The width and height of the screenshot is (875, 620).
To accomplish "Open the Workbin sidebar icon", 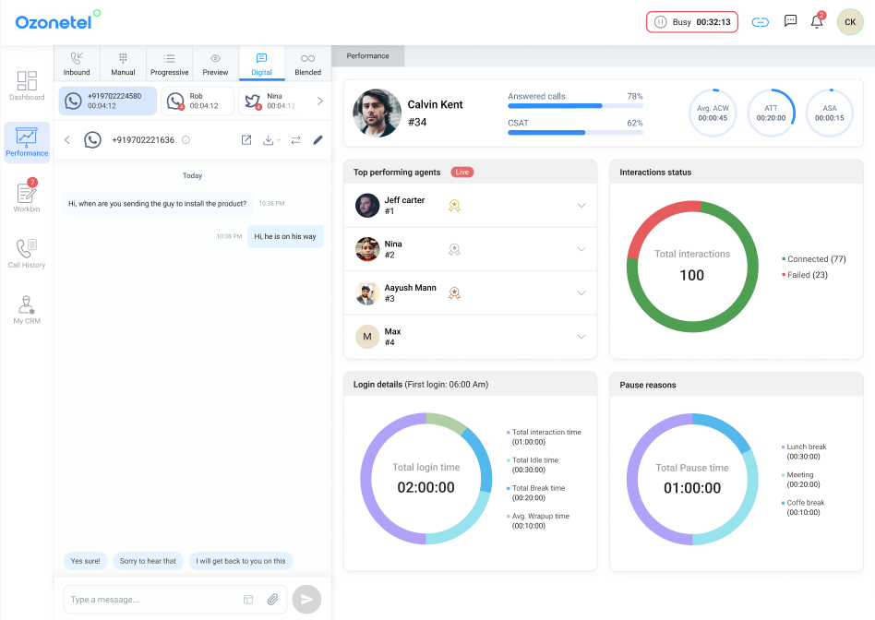I will pos(27,196).
